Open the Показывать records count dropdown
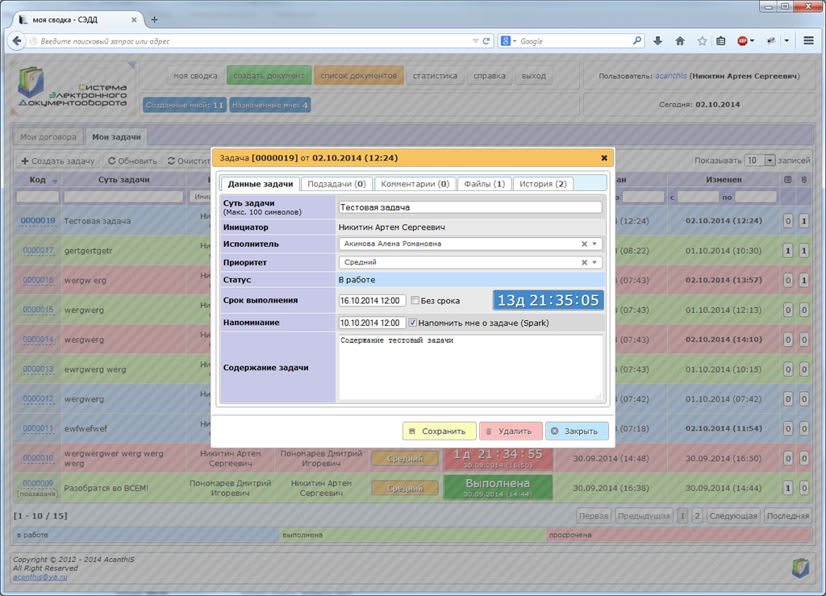Viewport: 826px width, 596px height. coord(770,161)
